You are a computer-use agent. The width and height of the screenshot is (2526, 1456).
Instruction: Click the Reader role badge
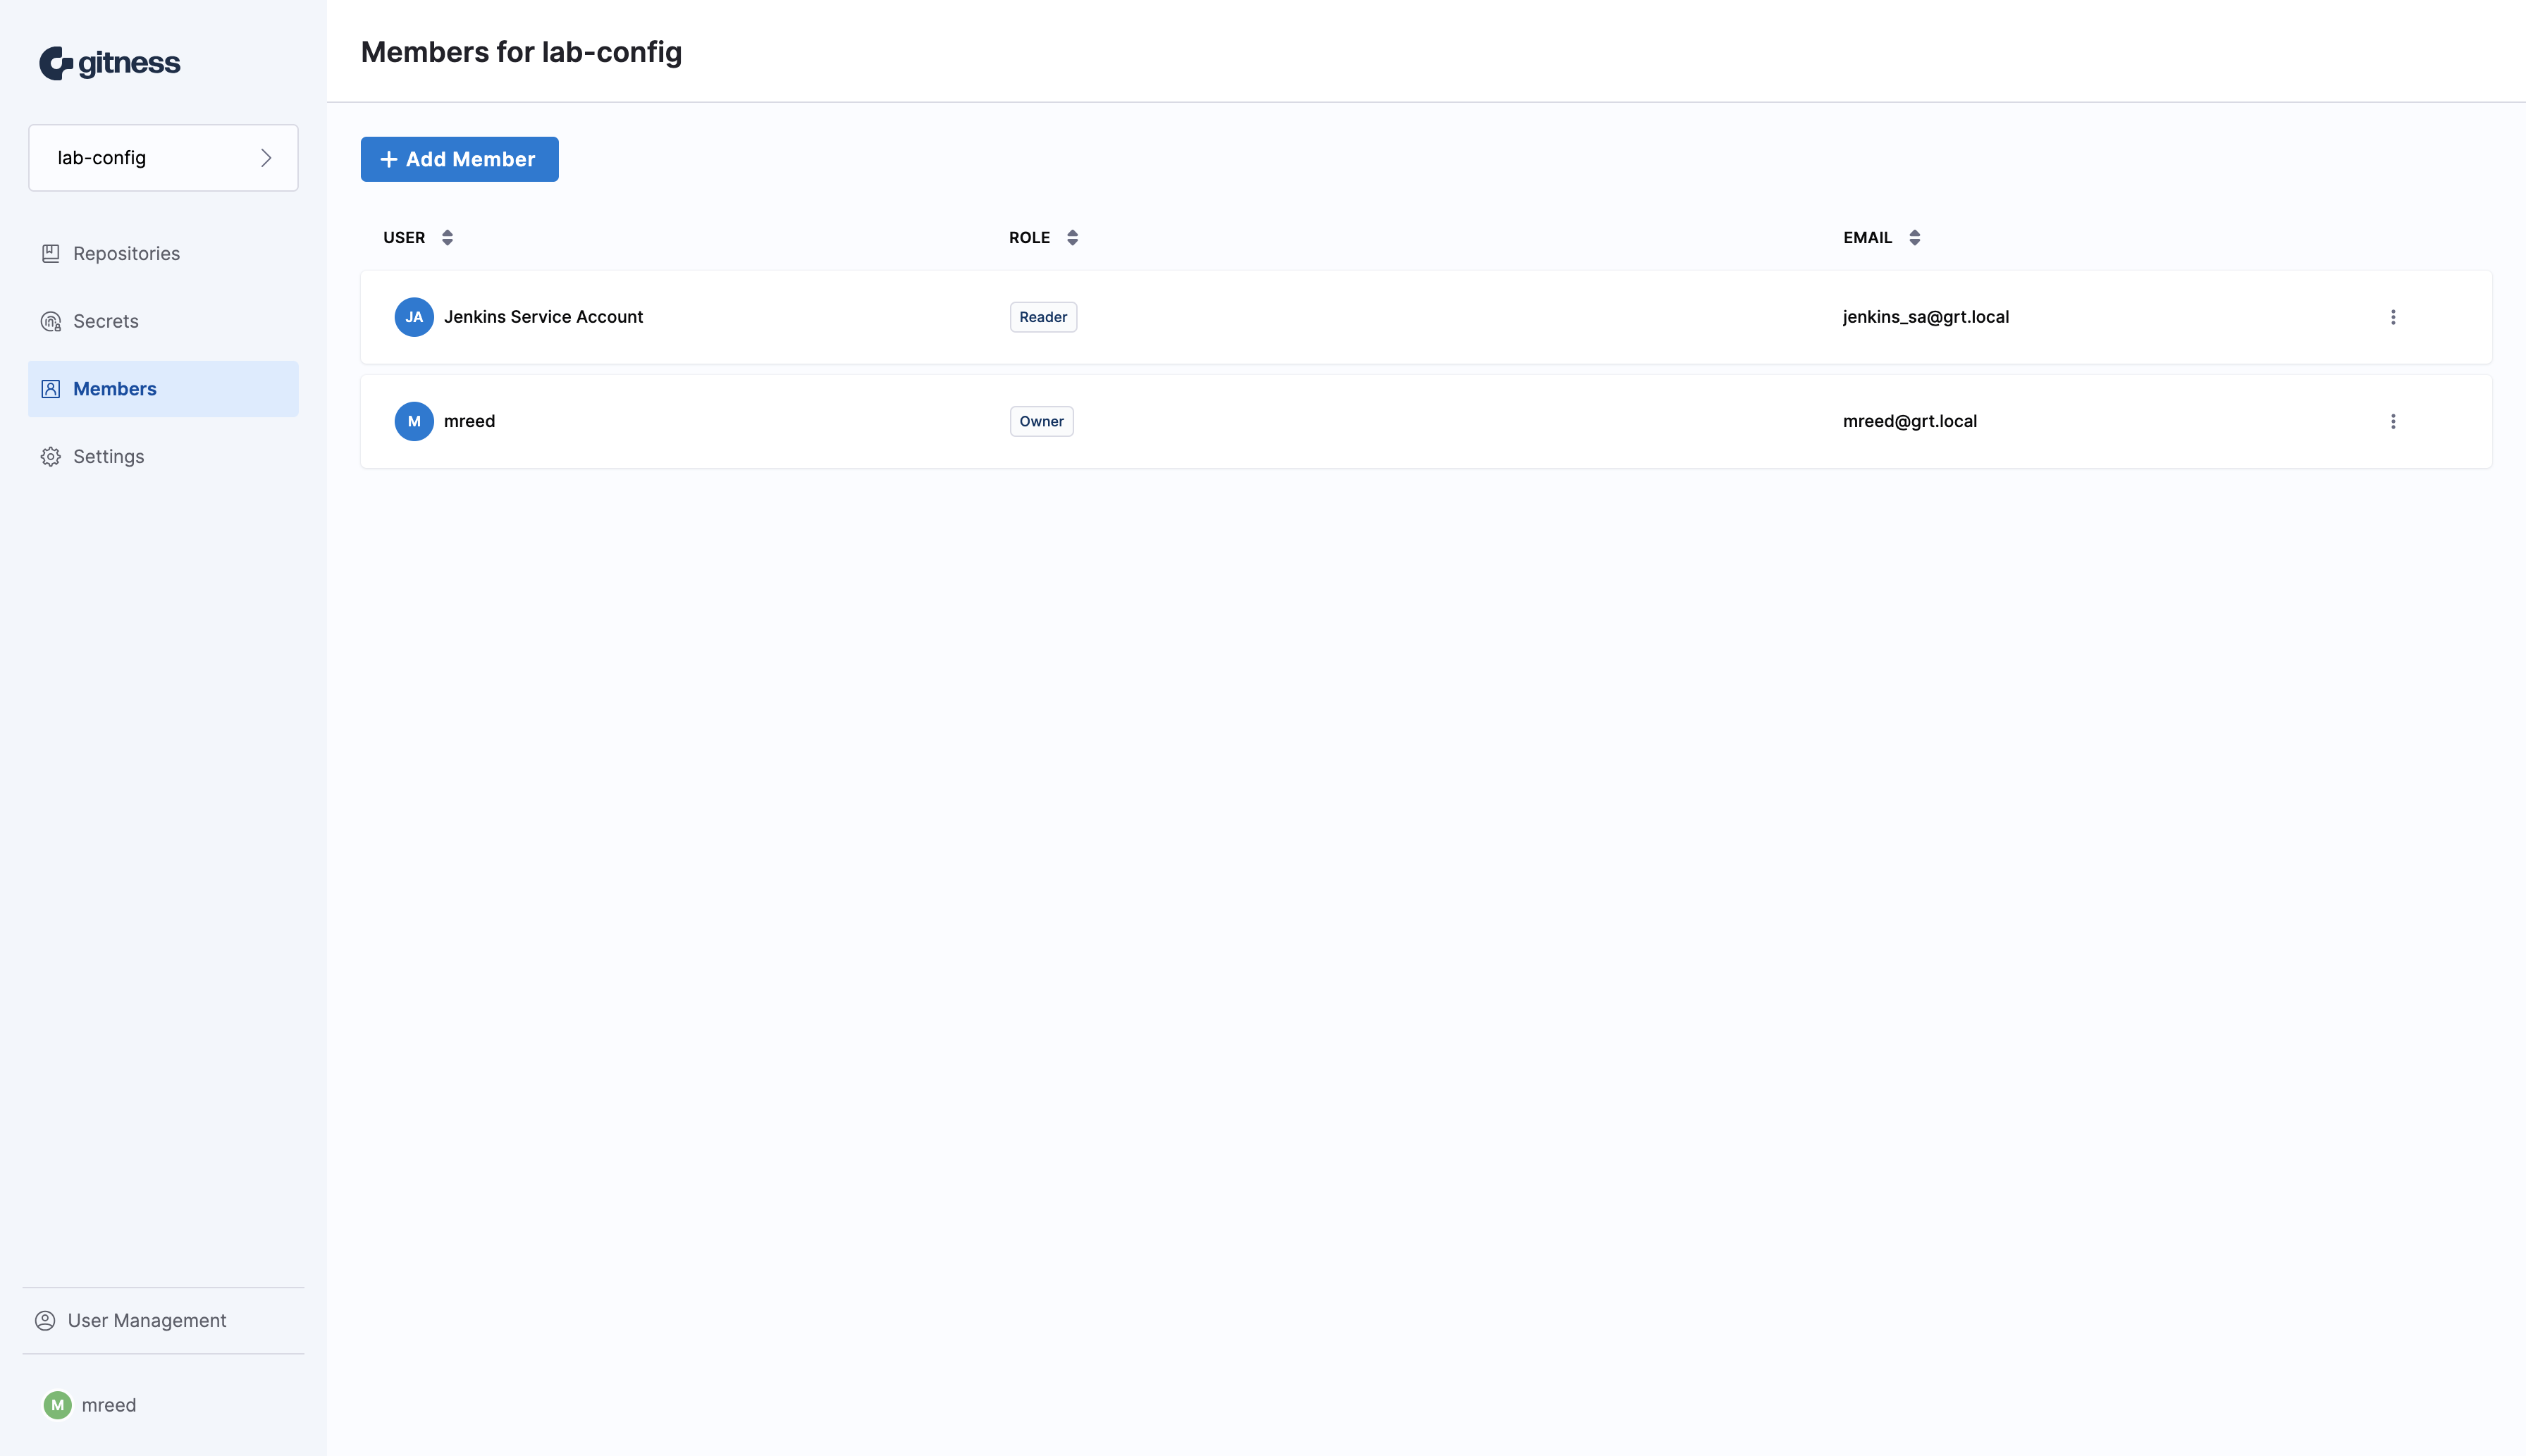click(1043, 317)
